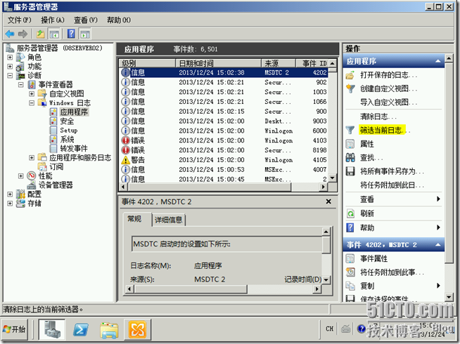Expand the 功能 tree node

click(10, 67)
